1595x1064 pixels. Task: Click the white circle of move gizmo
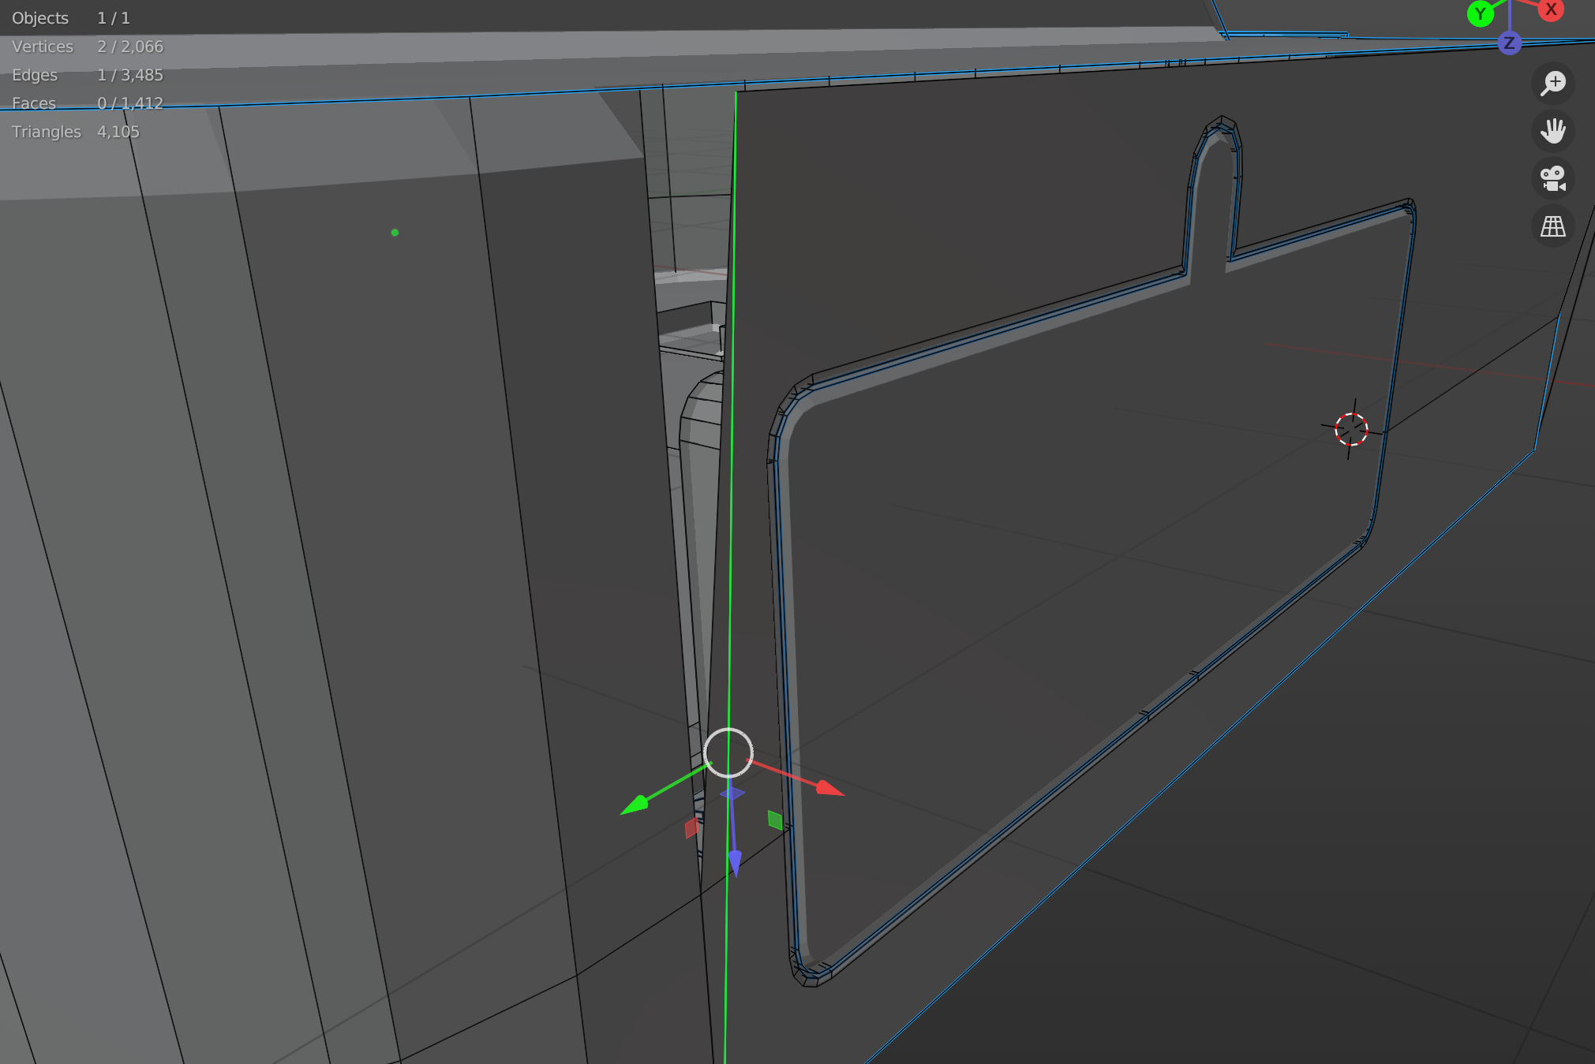click(728, 752)
